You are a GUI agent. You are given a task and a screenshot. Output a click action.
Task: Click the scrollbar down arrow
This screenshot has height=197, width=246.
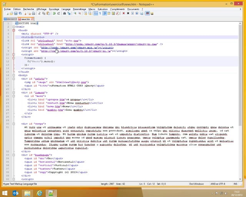pos(240,179)
